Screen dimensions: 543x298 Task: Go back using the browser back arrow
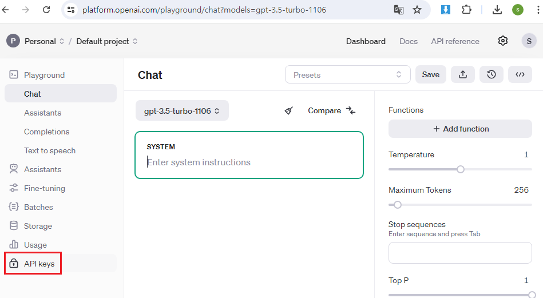(5, 10)
